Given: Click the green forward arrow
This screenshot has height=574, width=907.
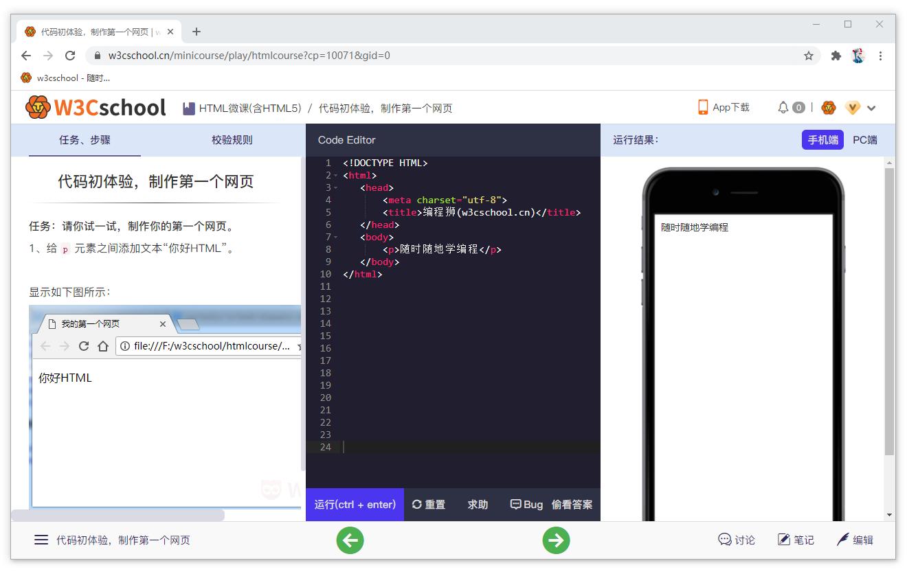Looking at the screenshot, I should coord(556,540).
